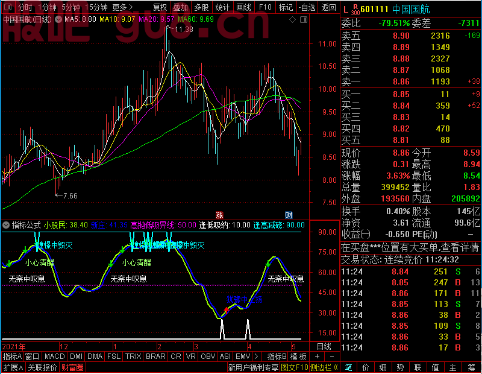Screen dimensions: 482x374
Task: Open the 统计 statistics tool
Action: pos(222,7)
